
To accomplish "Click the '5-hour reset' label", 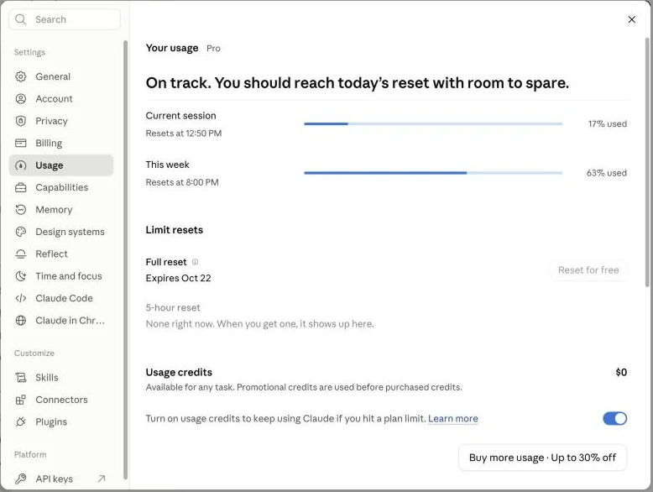I will pos(173,307).
